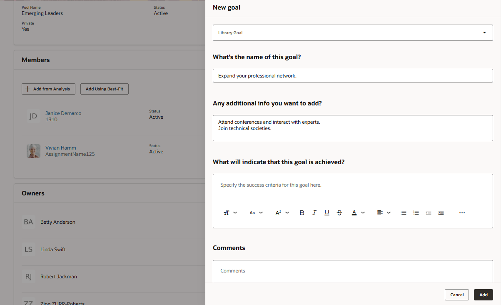
Task: Click the text alignment icon
Action: [380, 212]
